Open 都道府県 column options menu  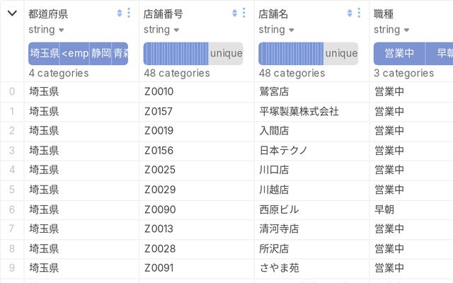pyautogui.click(x=129, y=13)
